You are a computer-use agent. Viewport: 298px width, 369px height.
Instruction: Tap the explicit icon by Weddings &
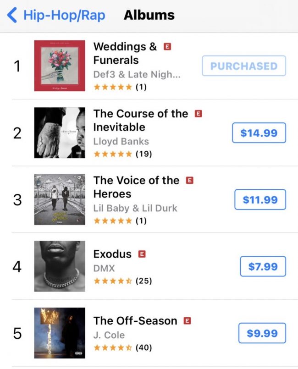pyautogui.click(x=167, y=47)
